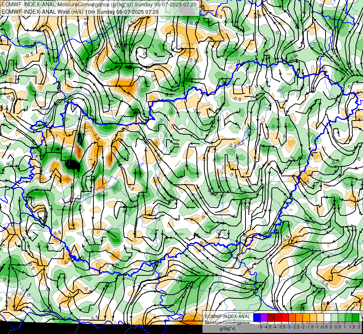Click the 0 tick label in legend
This screenshot has height=334, width=363.
(x=331, y=327)
